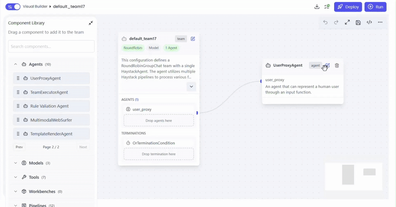Screen dimensions: 396x207
Task: Expand the default_team17 description chevron
Action: coord(191,86)
